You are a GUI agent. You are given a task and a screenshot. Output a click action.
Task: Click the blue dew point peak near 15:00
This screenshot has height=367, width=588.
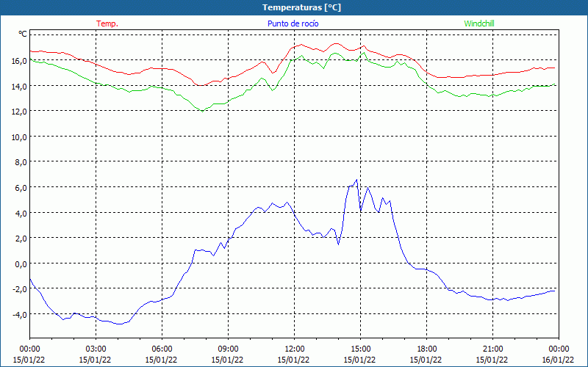point(356,180)
